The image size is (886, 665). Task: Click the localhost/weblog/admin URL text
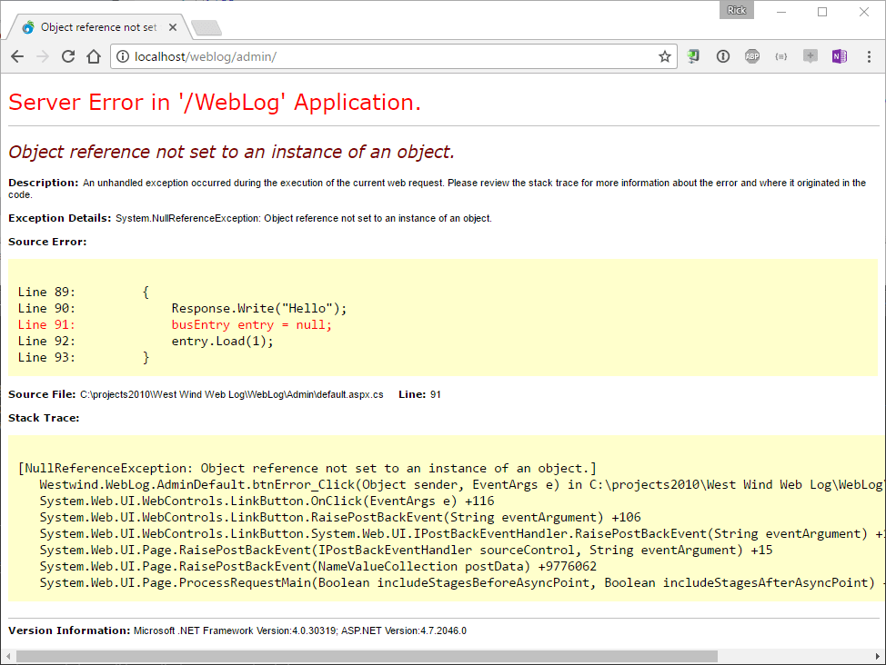[x=196, y=55]
